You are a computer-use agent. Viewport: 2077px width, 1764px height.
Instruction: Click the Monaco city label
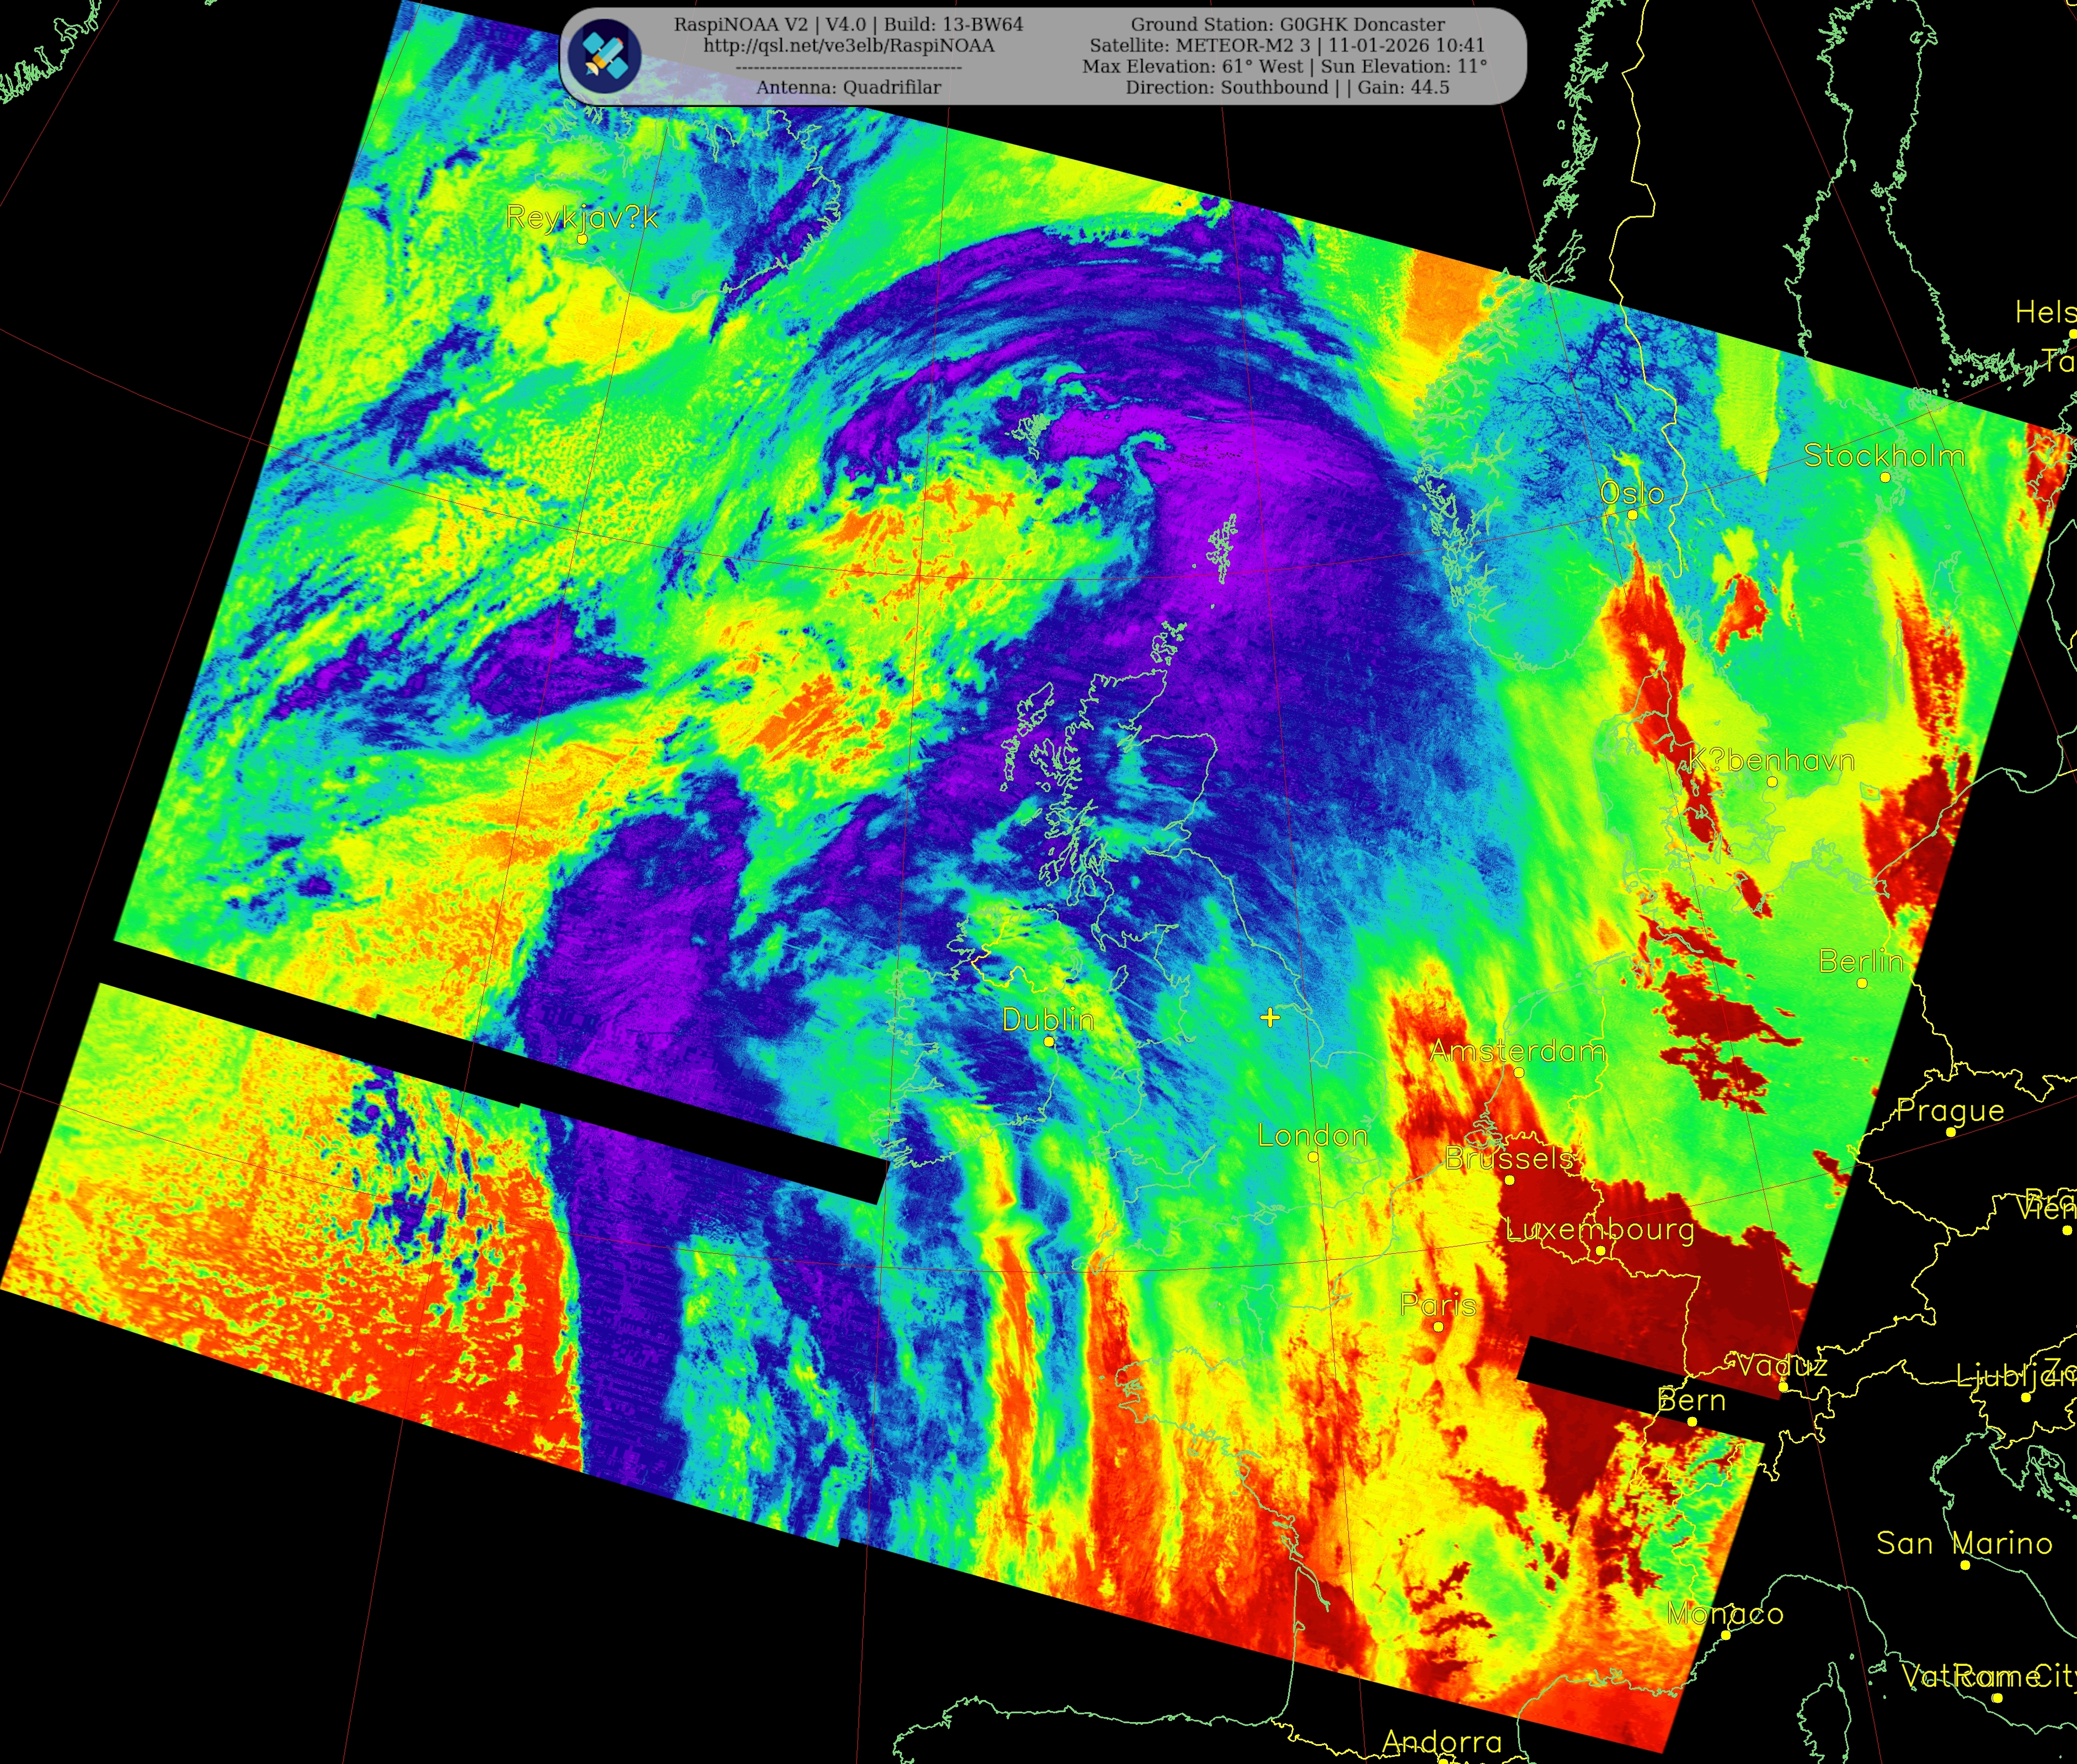(1725, 1614)
